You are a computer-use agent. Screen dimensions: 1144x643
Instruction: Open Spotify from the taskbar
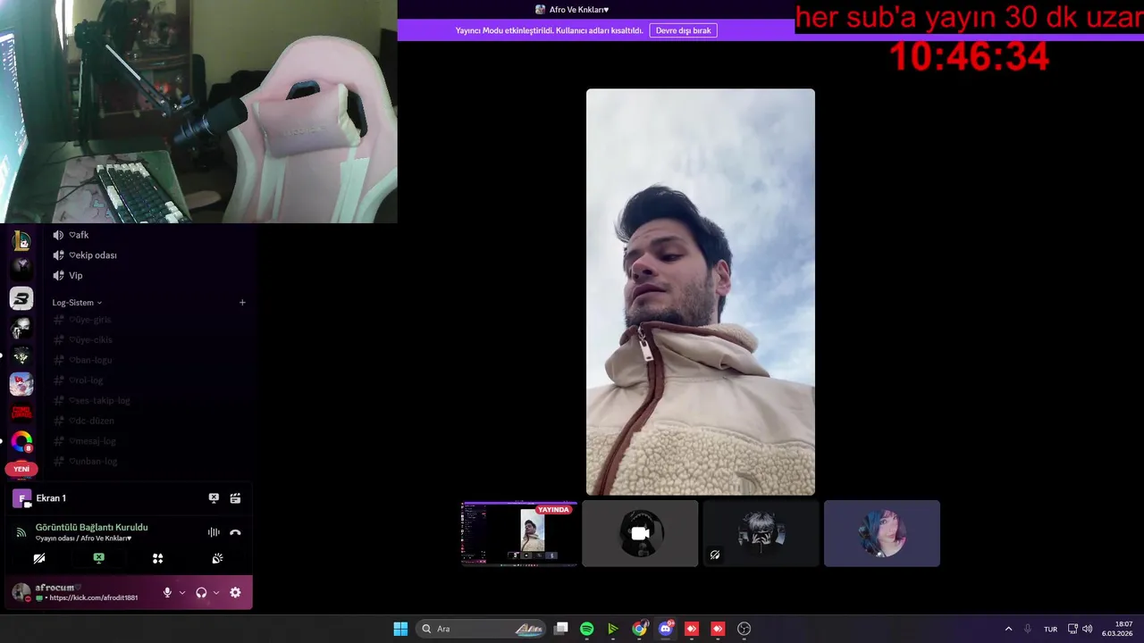(x=587, y=629)
